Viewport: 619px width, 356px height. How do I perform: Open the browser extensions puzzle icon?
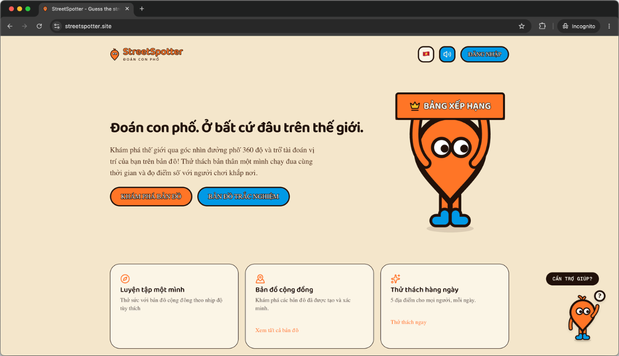click(x=542, y=26)
